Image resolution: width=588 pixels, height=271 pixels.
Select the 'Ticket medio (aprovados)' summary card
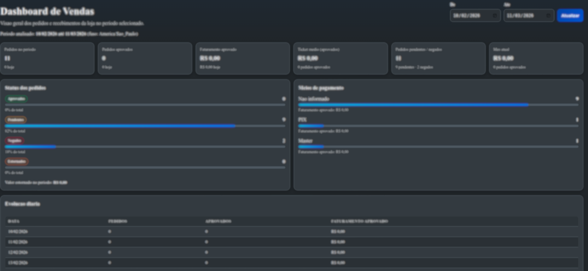click(x=341, y=59)
